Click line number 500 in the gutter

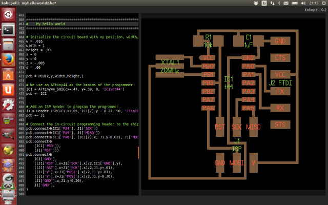[22, 194]
